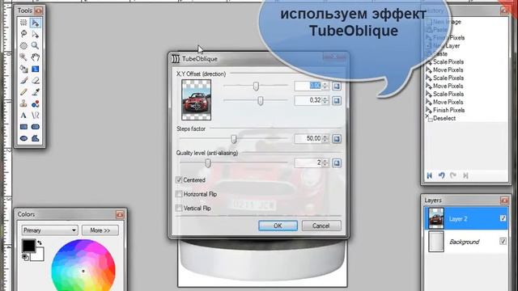Select the Paintbrush tool
Screen dimensions: 518x291
(x=23, y=80)
